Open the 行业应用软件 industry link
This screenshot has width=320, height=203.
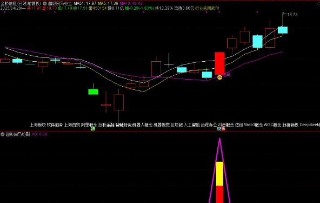click(207, 8)
